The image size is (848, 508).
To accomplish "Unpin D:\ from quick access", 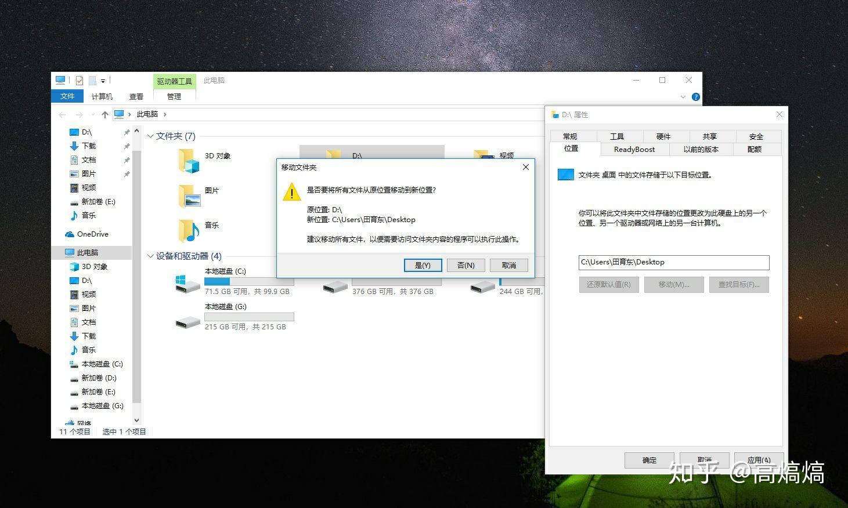I will [127, 132].
